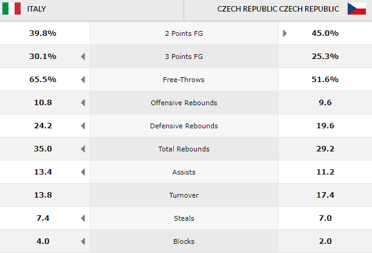Select the 3 Points FG stat label
Image resolution: width=372 pixels, height=253 pixels.
coord(184,57)
